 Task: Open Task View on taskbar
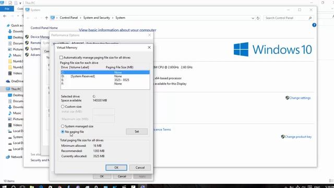coord(22,187)
